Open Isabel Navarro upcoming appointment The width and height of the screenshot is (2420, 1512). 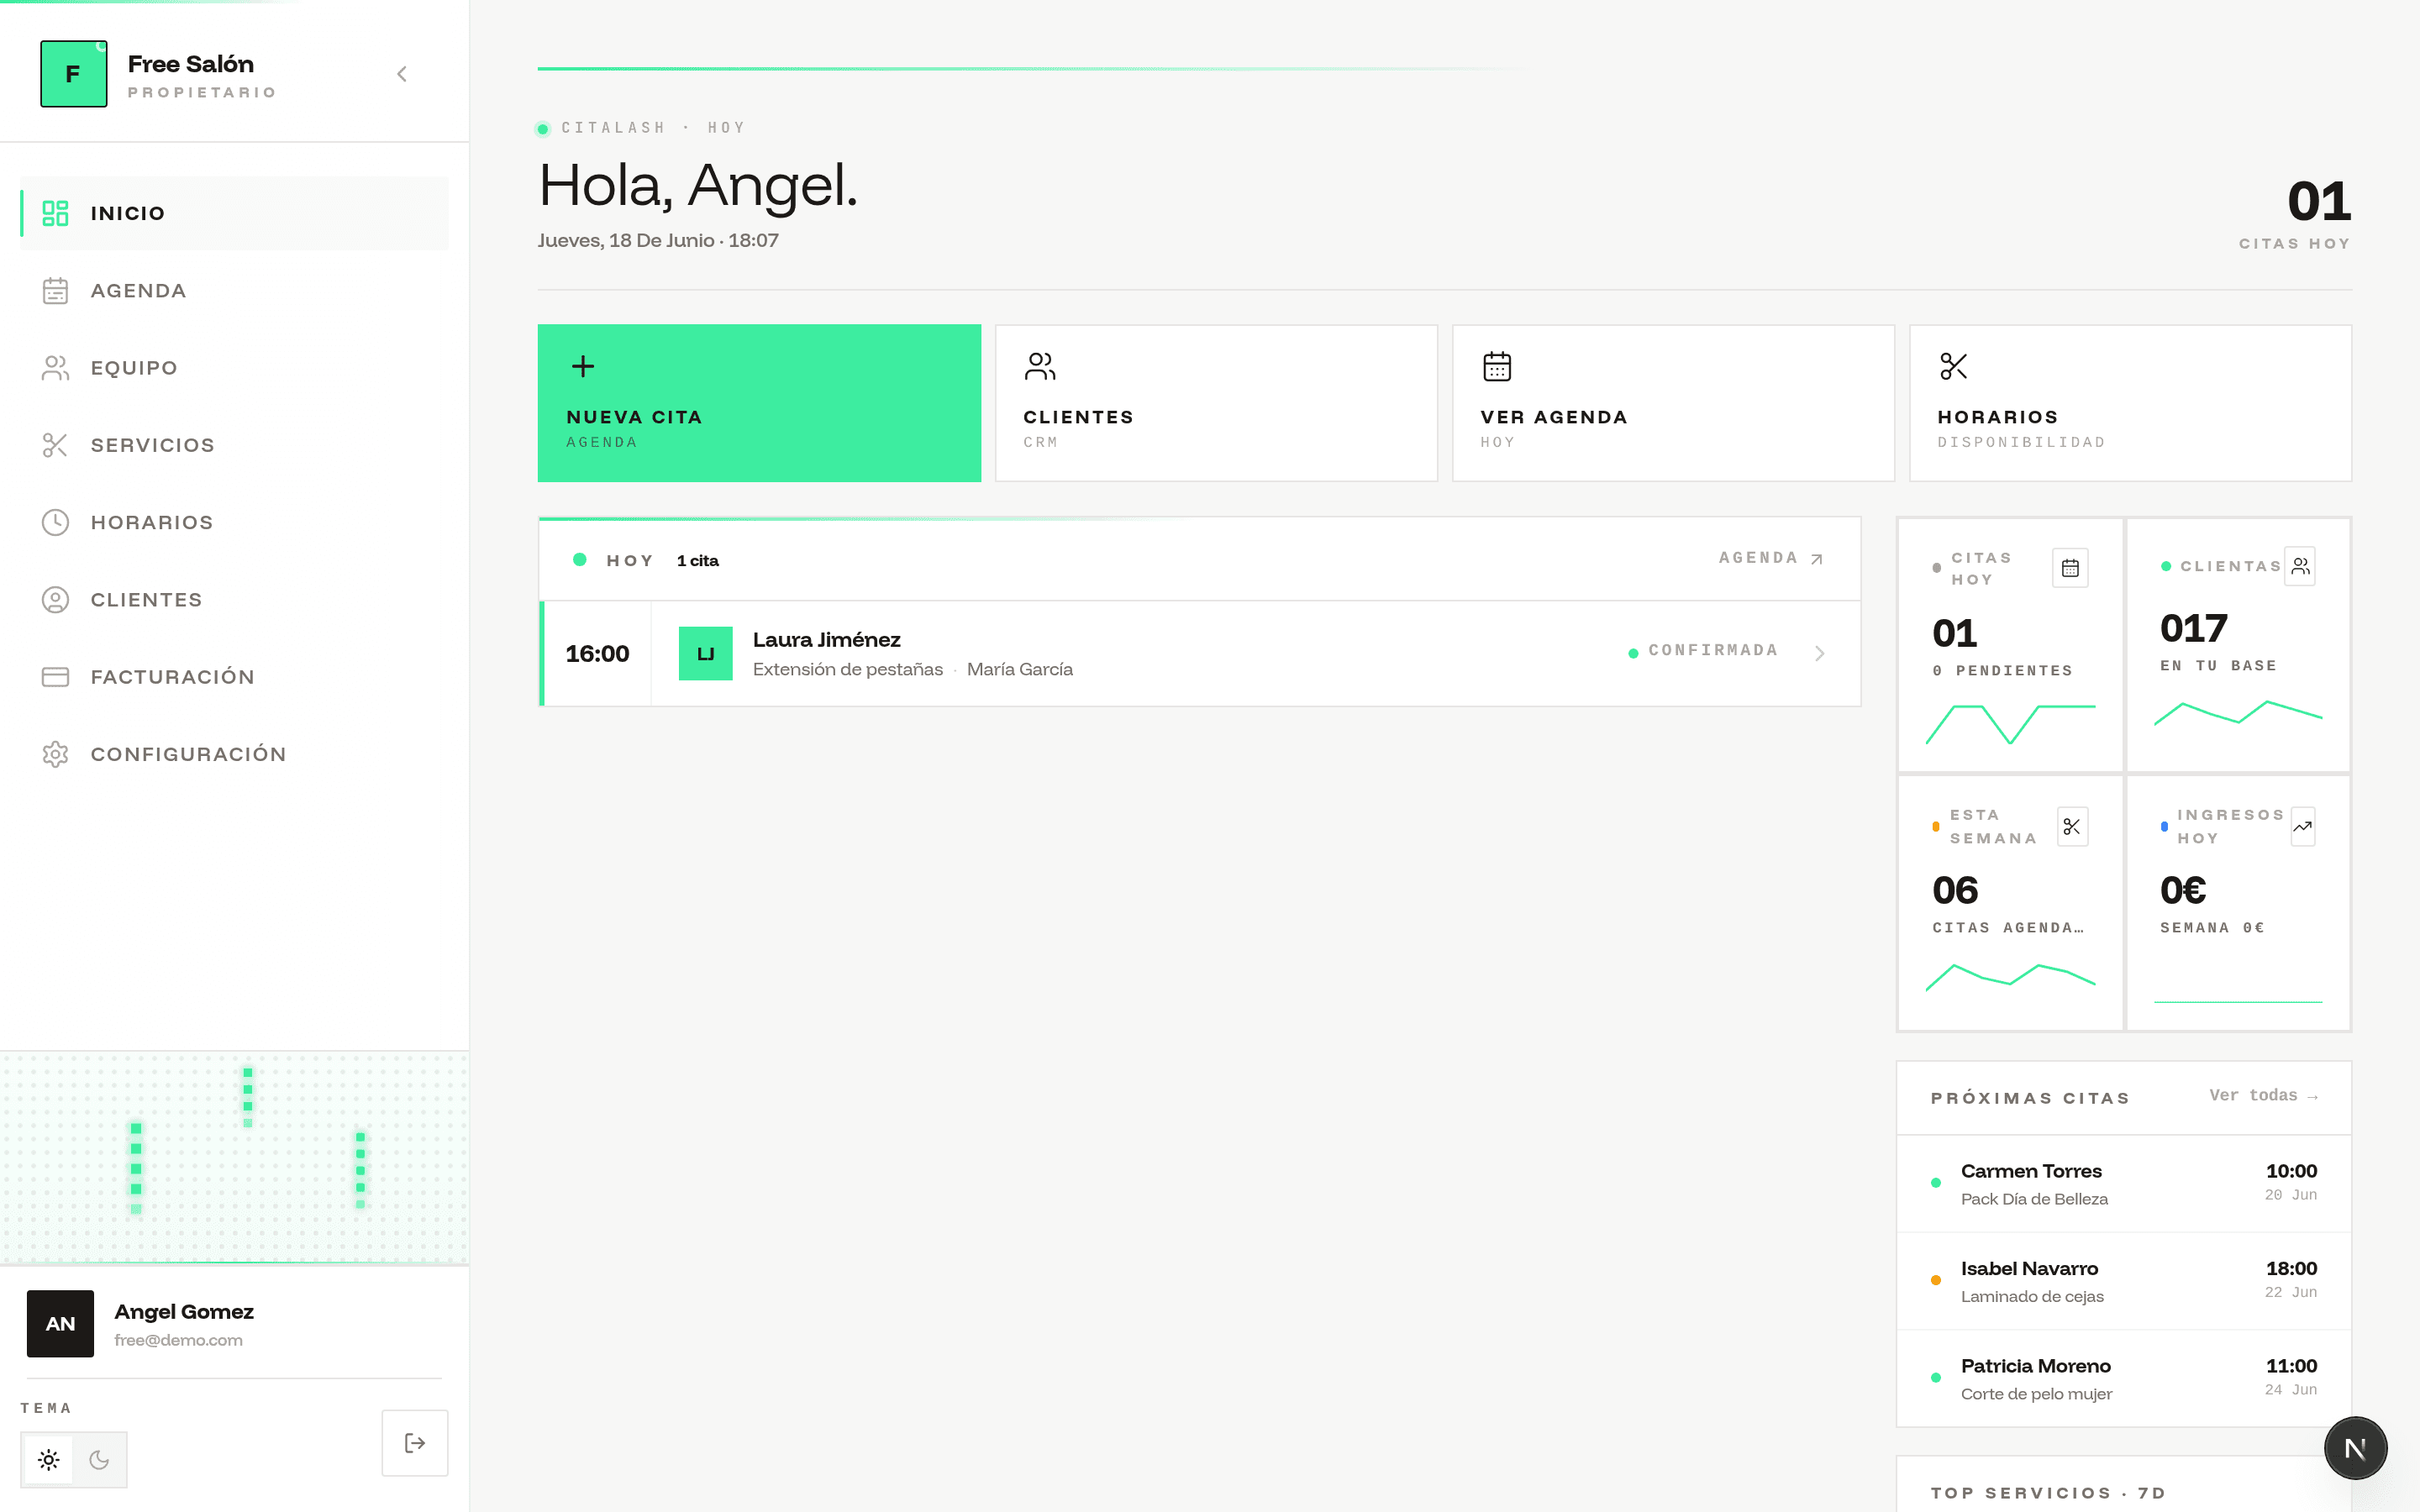[2124, 1281]
